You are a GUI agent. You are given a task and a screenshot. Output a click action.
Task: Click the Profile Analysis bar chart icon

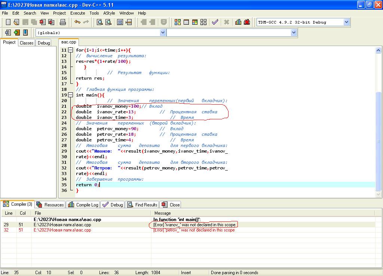pyautogui.click(x=238, y=22)
